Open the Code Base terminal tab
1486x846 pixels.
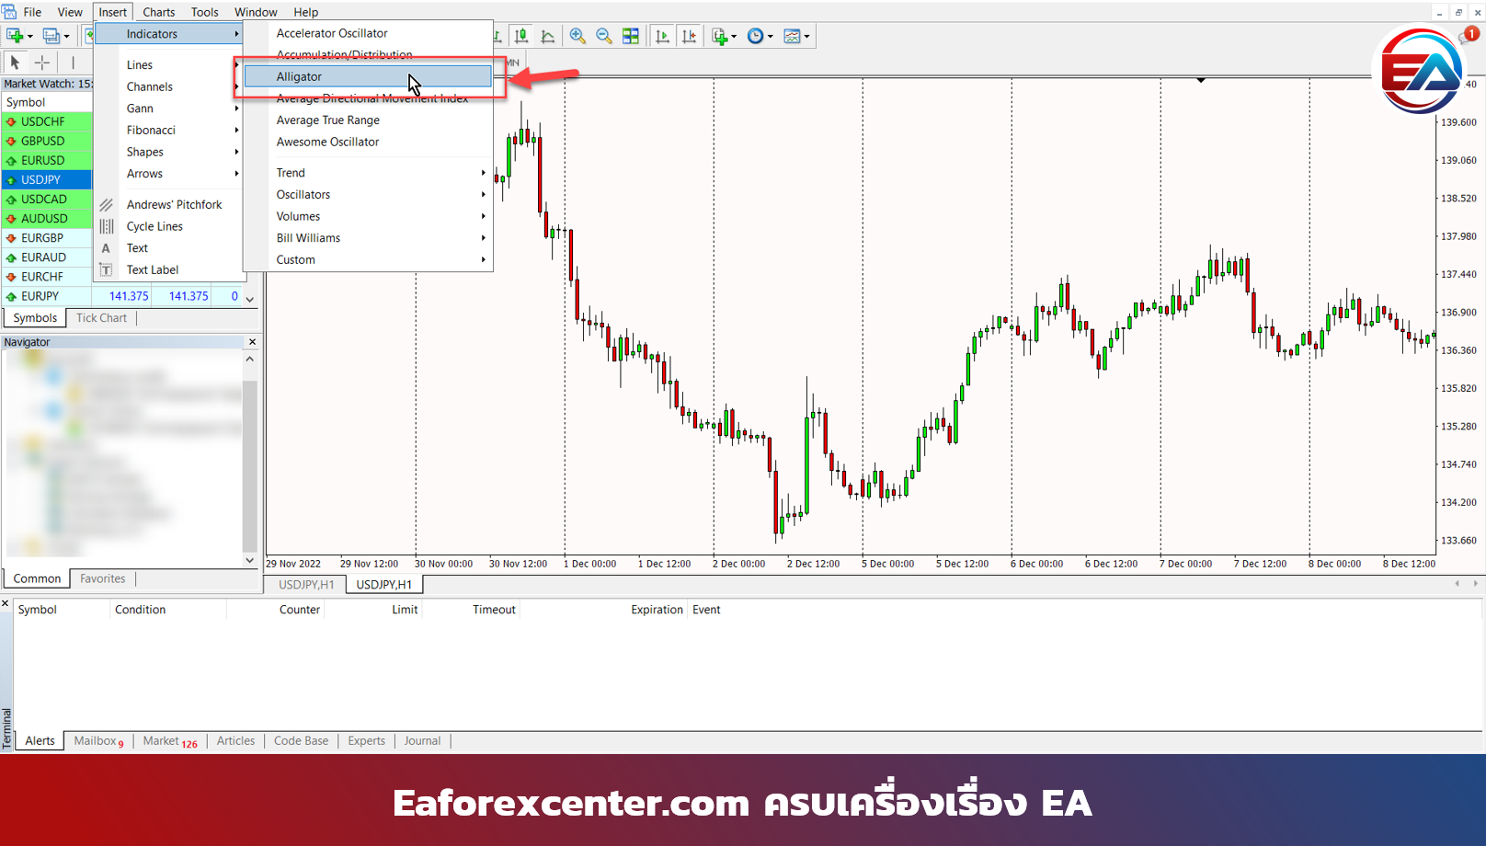click(301, 741)
